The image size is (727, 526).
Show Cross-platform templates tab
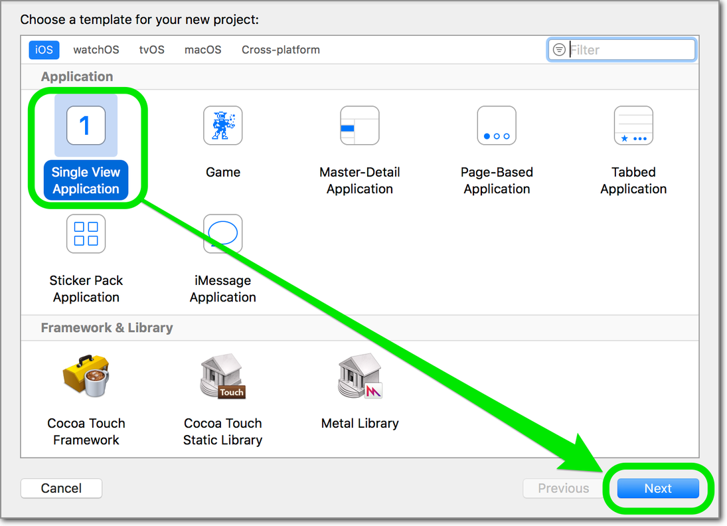(x=280, y=50)
